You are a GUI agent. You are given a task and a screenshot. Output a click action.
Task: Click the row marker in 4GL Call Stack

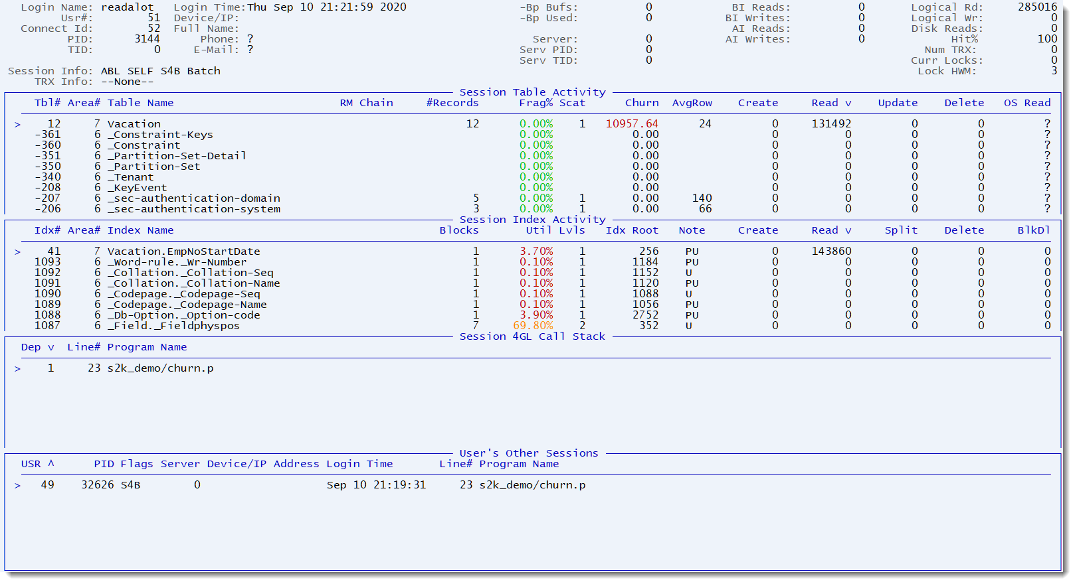point(17,369)
